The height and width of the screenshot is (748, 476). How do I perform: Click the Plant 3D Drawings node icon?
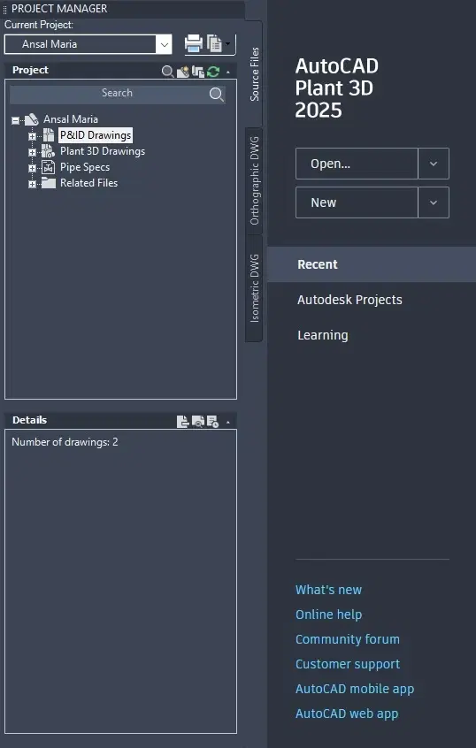point(49,151)
